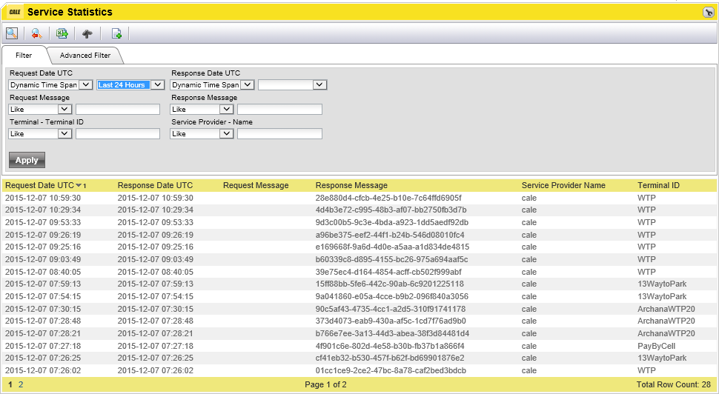The width and height of the screenshot is (719, 394).
Task: Click response message b766e7ee-3a13-44d3-abea-38f3d84481d4
Action: [392, 333]
